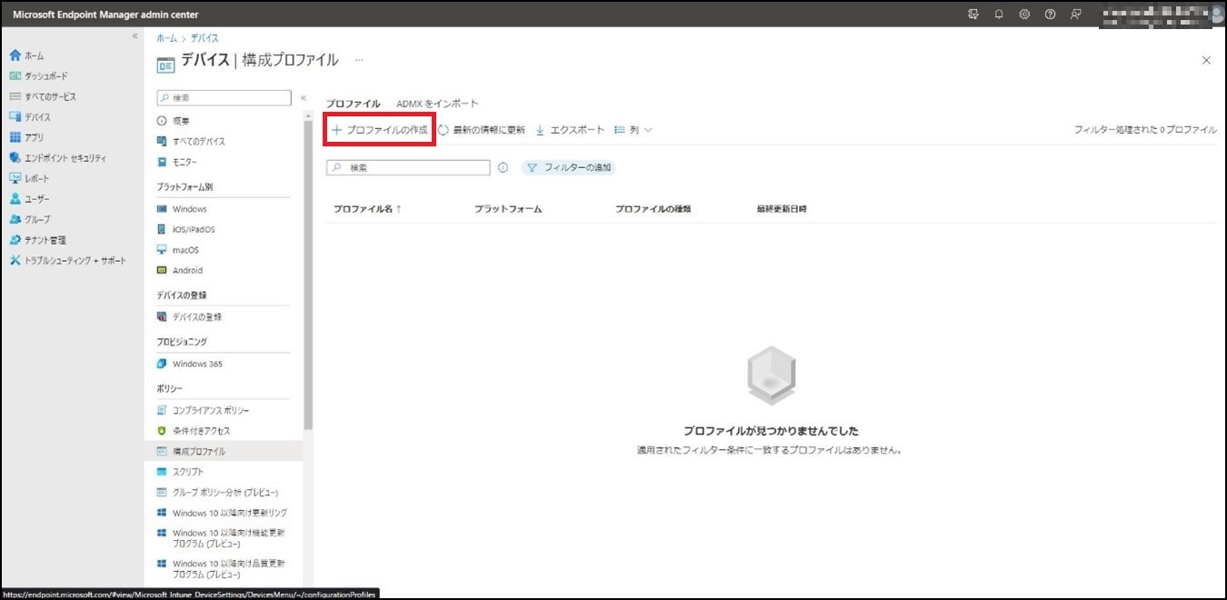This screenshot has width=1227, height=600.
Task: Click the Windows 365 icon
Action: (162, 364)
